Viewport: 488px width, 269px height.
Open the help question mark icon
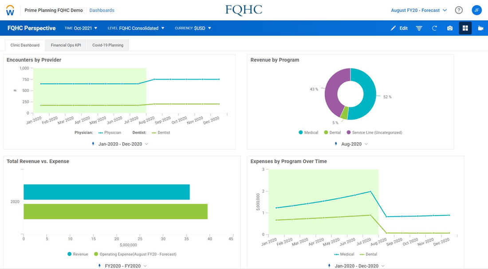point(459,10)
